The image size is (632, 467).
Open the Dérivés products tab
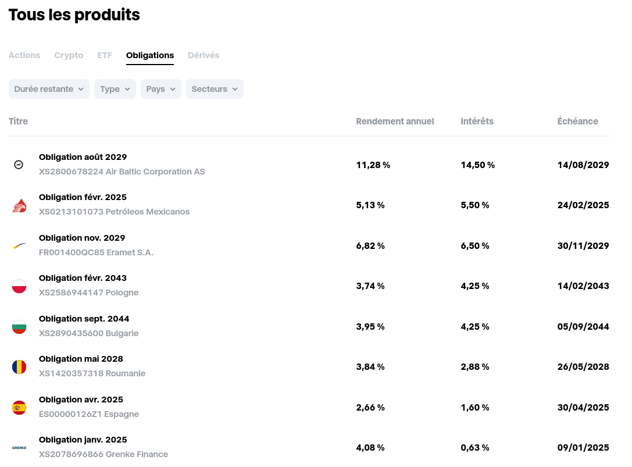click(x=203, y=55)
